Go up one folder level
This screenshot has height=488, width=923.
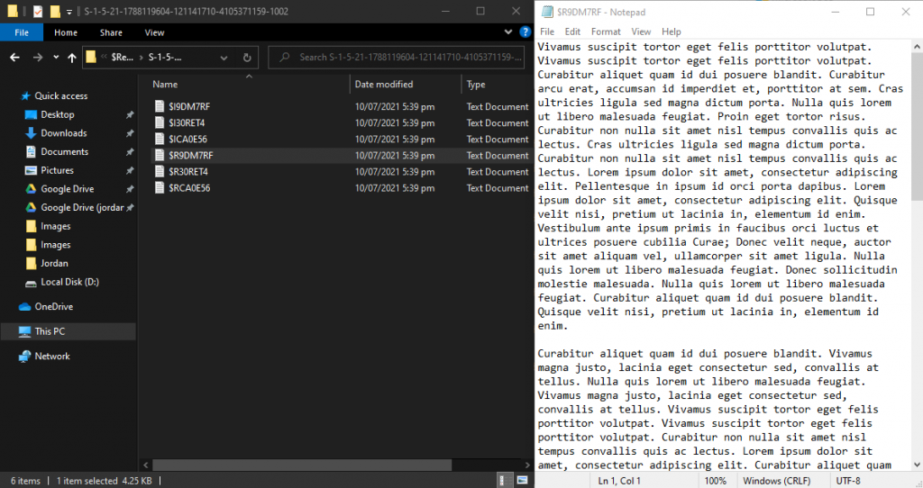click(72, 58)
